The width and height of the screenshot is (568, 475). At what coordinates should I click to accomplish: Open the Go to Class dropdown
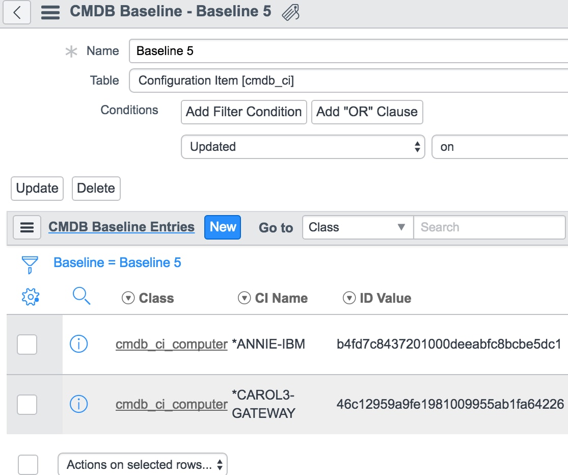[x=358, y=227]
